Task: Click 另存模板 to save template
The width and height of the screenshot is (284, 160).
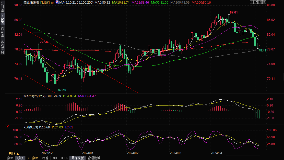Action: point(77,158)
